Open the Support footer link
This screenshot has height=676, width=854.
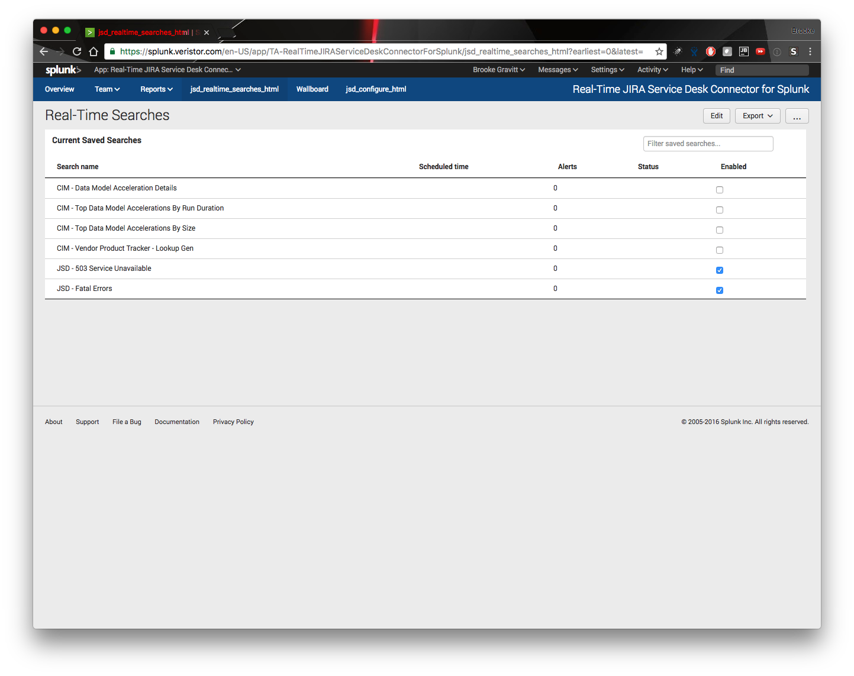[x=88, y=422]
